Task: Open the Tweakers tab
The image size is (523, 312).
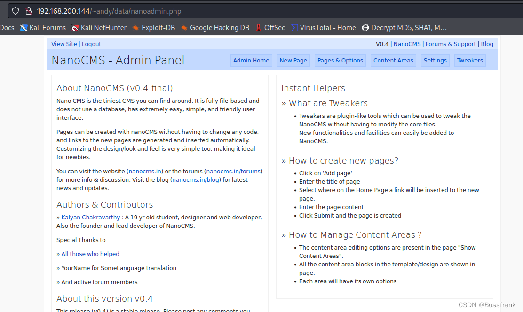Action: [x=470, y=60]
